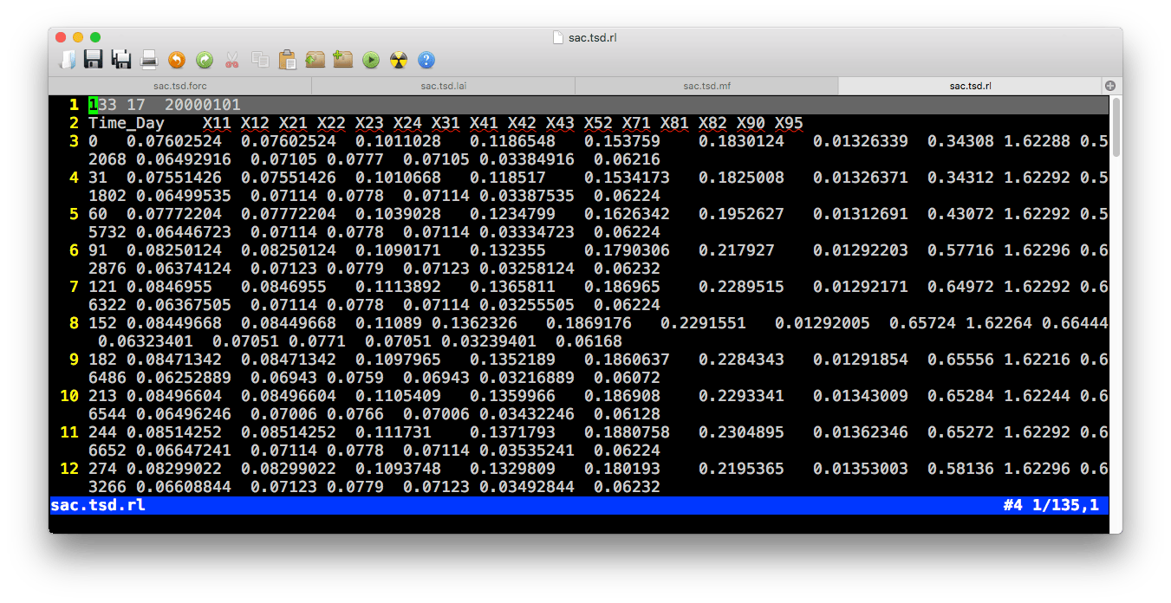Print the document
The height and width of the screenshot is (603, 1171).
[x=149, y=60]
